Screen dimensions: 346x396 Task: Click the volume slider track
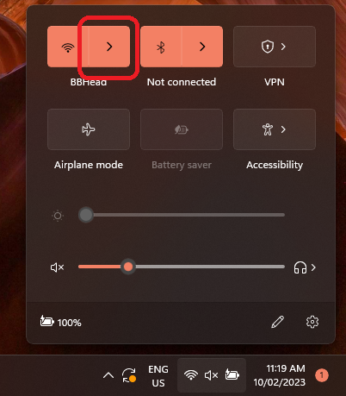(182, 267)
